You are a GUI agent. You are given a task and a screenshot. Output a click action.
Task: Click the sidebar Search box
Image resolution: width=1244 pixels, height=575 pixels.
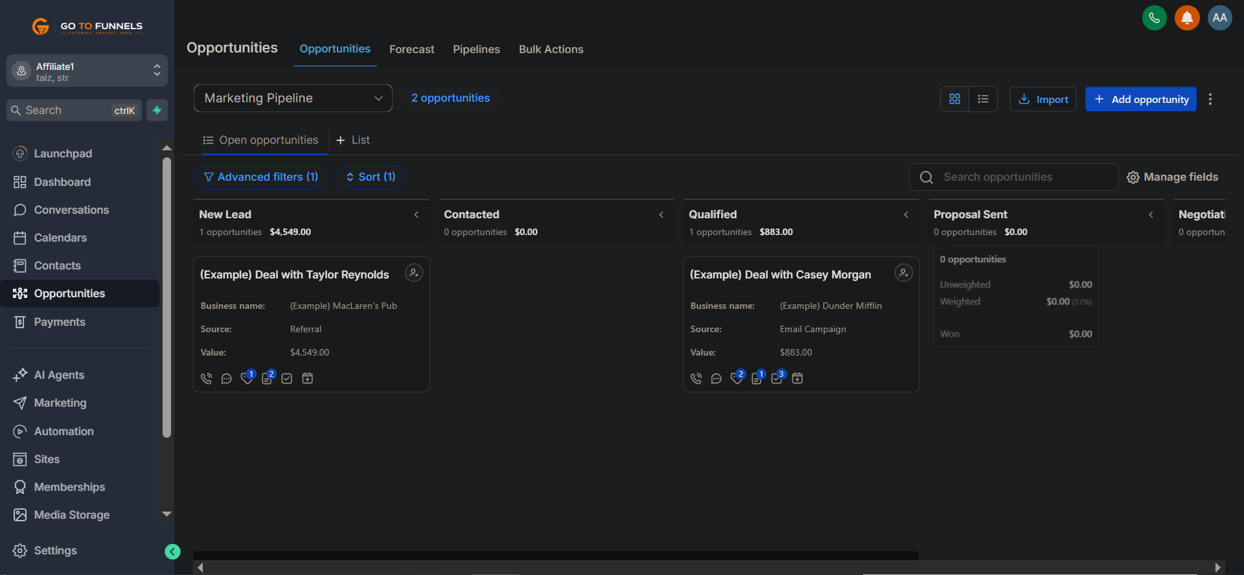74,110
